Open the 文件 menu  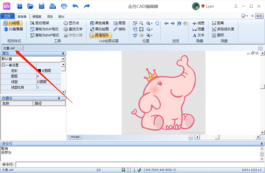coord(7,16)
